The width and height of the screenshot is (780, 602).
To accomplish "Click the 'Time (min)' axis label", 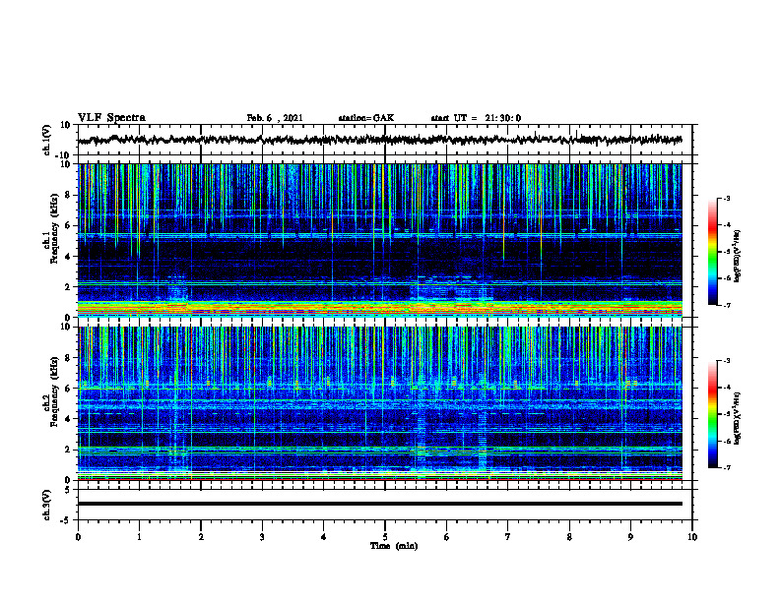I will 394,546.
